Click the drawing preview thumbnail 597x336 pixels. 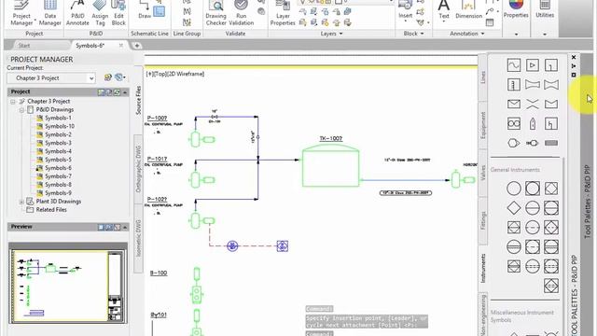point(68,287)
